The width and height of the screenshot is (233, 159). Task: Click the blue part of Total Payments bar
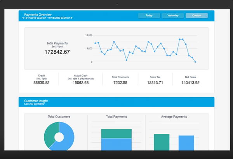(x=116, y=144)
